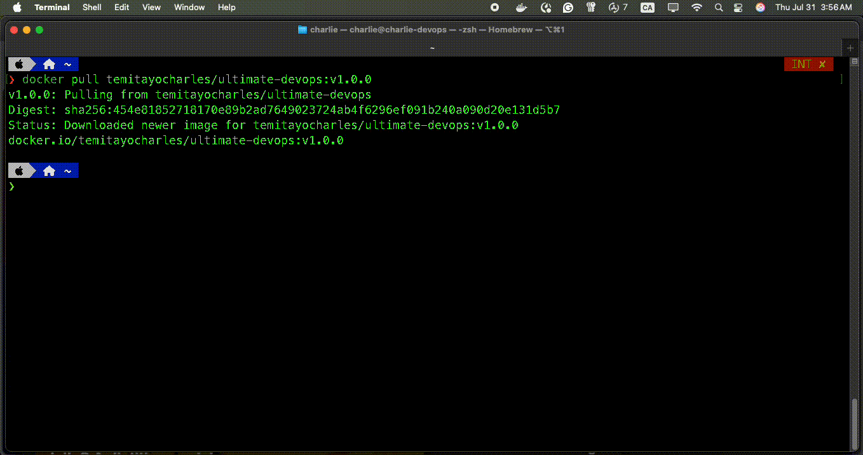Viewport: 863px width, 455px height.
Task: Add a new terminal tab with plus button
Action: (850, 48)
